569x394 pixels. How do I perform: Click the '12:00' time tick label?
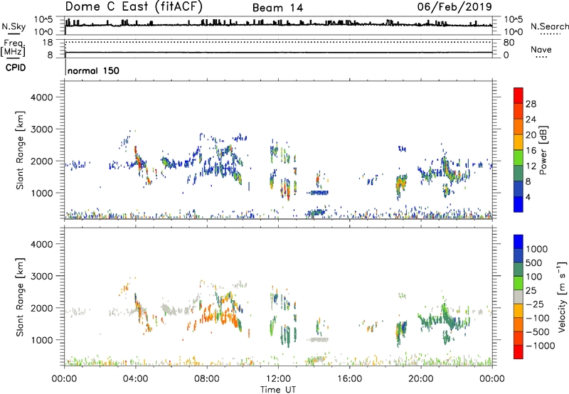278,379
